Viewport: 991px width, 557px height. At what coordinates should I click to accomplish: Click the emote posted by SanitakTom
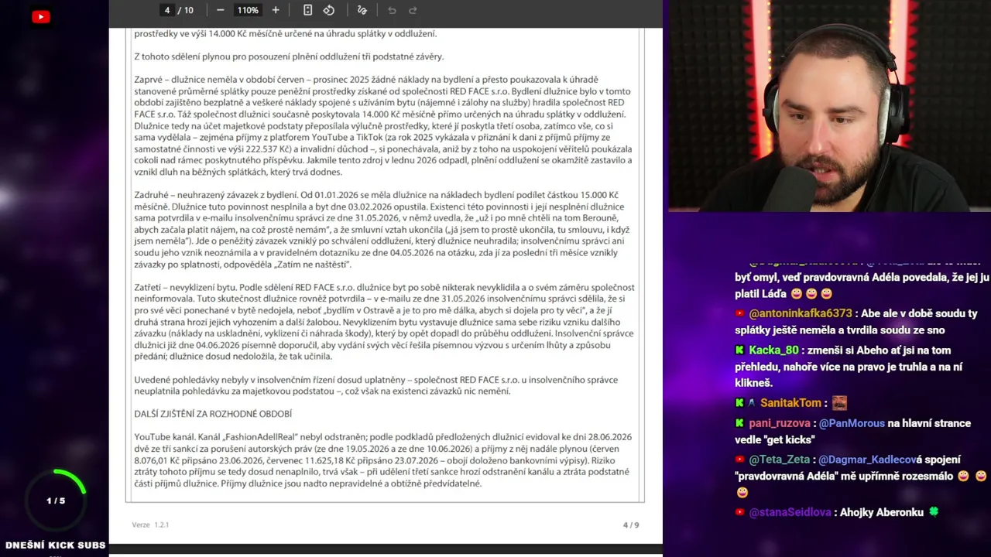(x=839, y=403)
